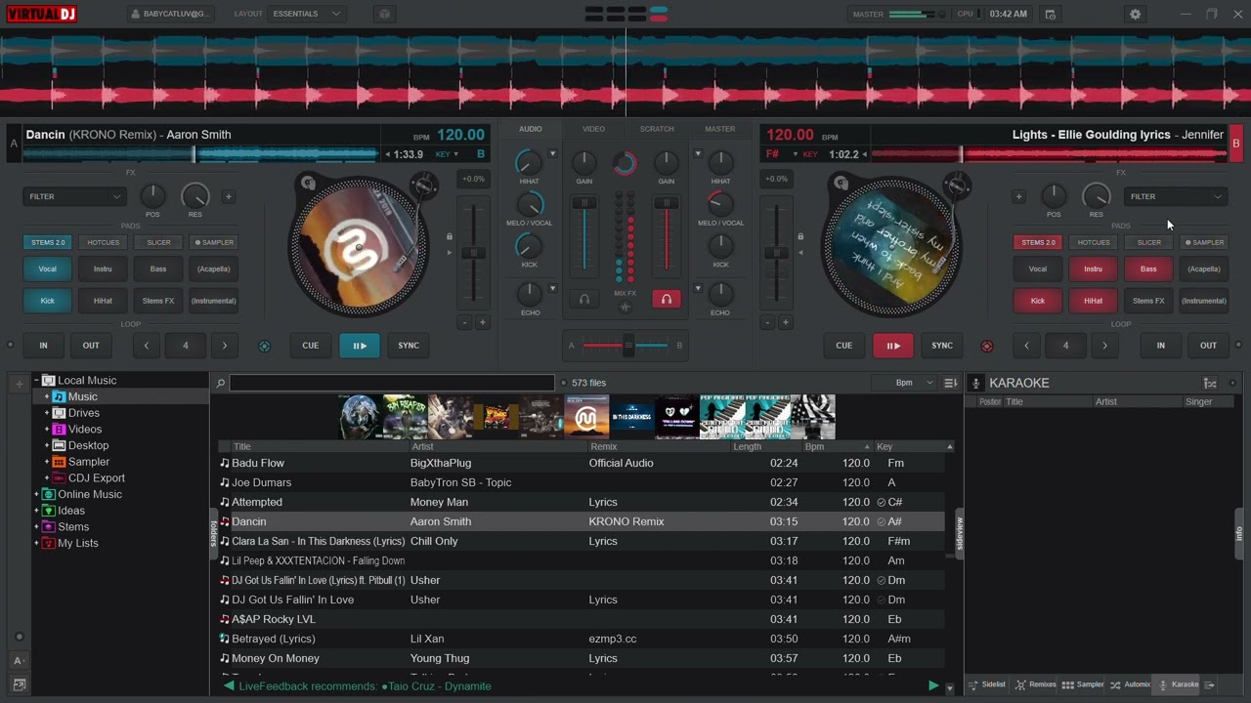Click the Mix FX waveform icon
The height and width of the screenshot is (703, 1251).
tap(625, 308)
